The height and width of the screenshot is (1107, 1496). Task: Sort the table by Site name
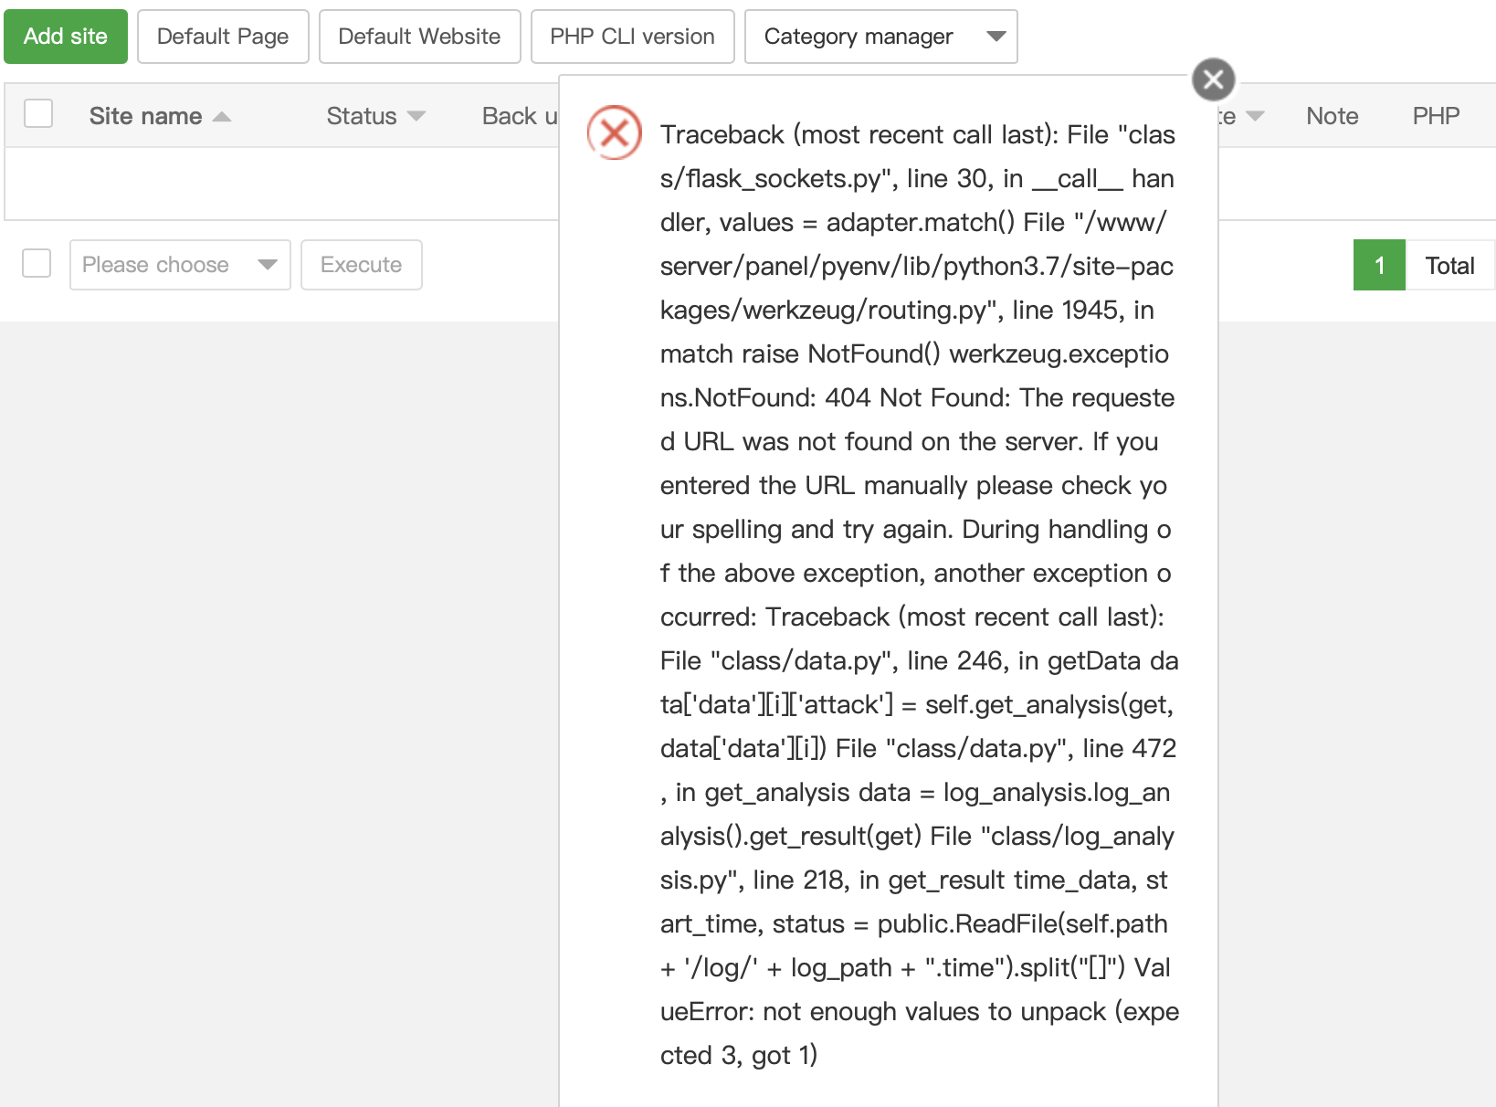click(160, 116)
